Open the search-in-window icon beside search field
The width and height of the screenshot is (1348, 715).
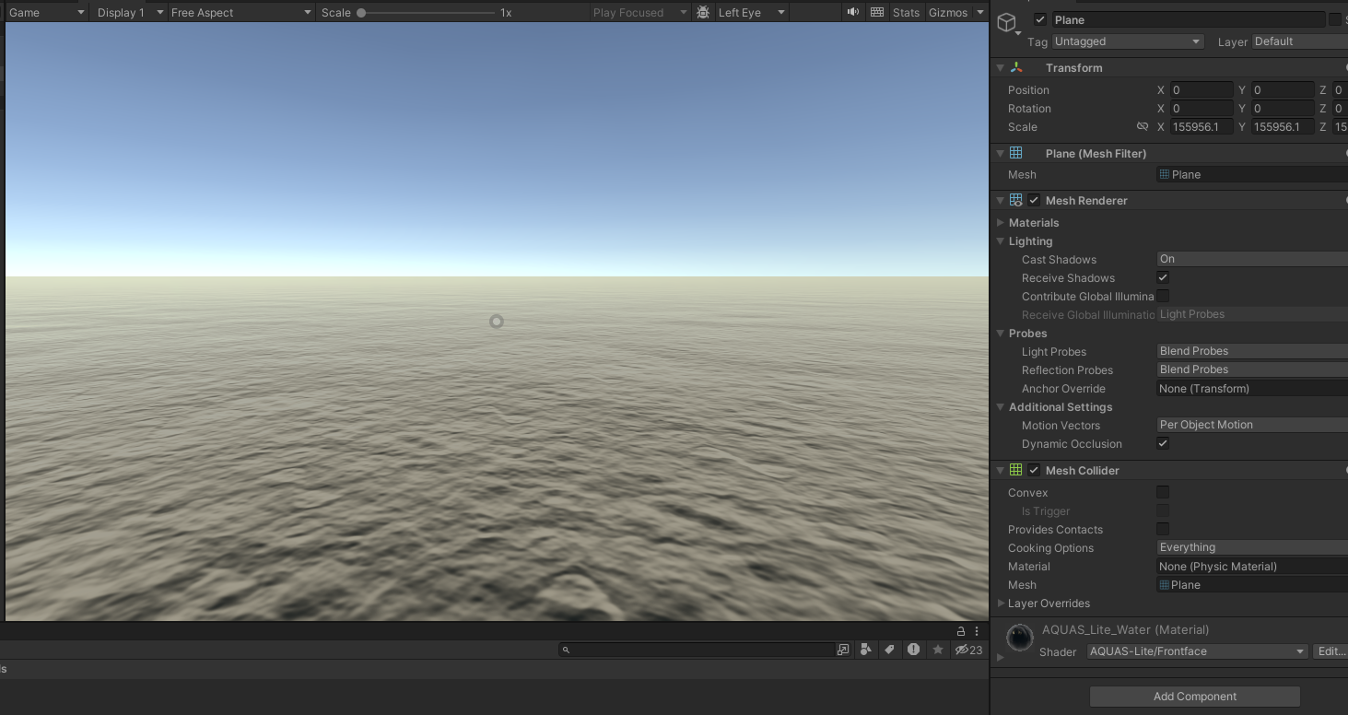point(843,650)
